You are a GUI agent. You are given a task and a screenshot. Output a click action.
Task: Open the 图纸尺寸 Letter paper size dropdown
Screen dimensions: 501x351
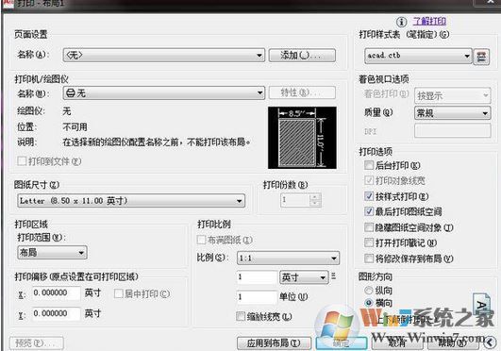[x=131, y=201]
